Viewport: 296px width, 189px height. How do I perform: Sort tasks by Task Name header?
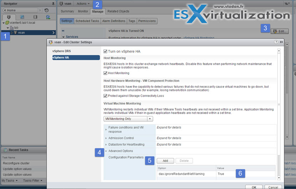(x=24, y=158)
